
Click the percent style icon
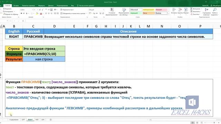(94, 13)
